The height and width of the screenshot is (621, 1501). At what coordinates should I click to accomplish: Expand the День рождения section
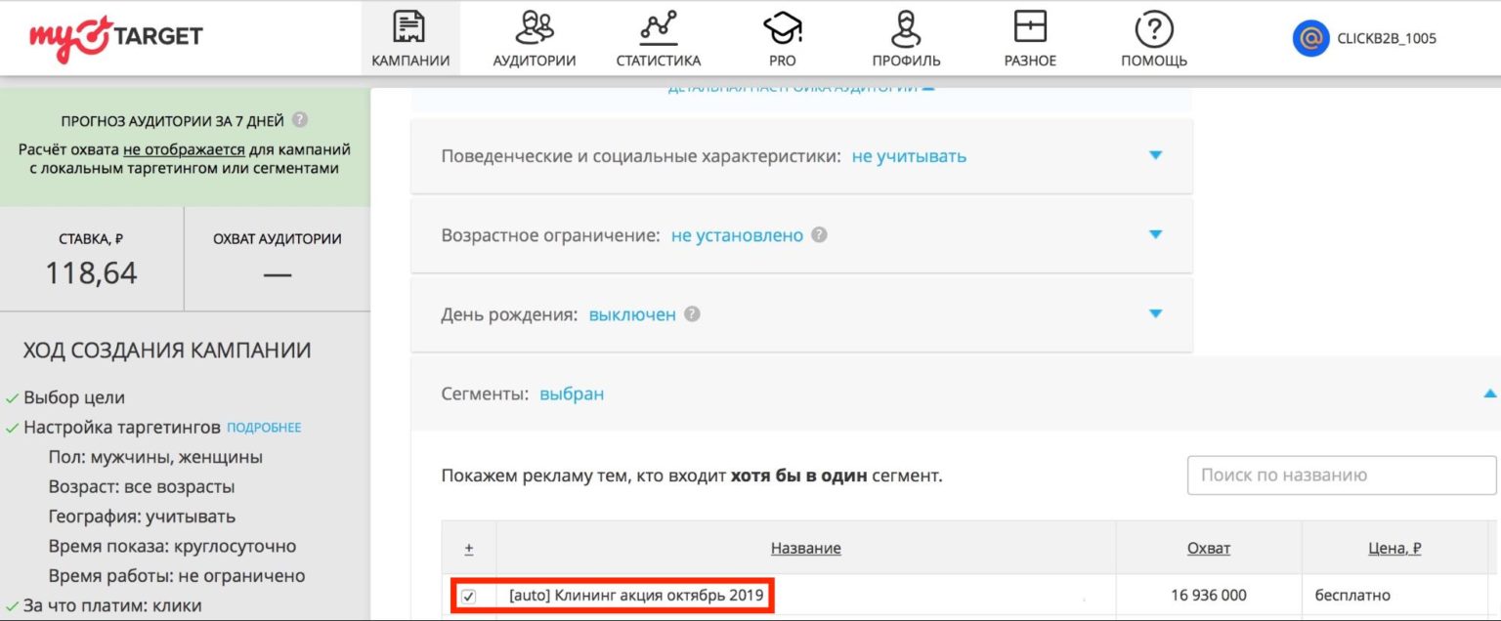click(x=1155, y=314)
